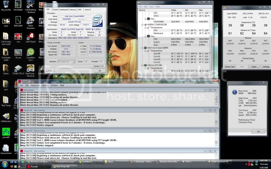The height and width of the screenshot is (169, 271).
Task: Collapse Fans under NVIDIA C72M55XECRB
Action: (145, 36)
